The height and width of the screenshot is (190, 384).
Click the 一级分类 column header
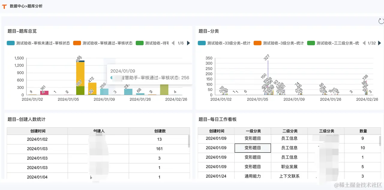253,131
